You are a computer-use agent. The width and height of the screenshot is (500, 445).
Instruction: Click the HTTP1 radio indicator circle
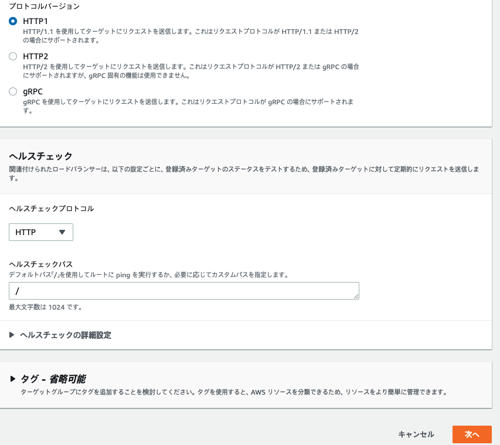pos(13,21)
